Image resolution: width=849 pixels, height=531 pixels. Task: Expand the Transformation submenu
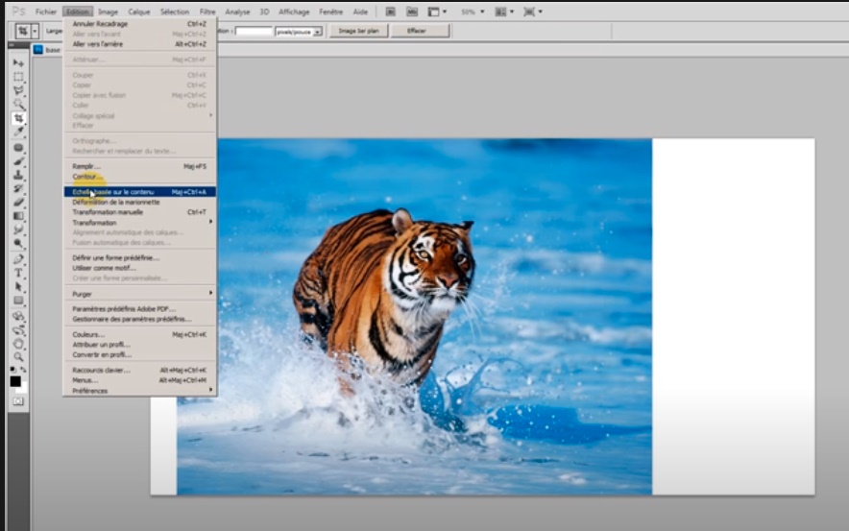[x=139, y=223]
